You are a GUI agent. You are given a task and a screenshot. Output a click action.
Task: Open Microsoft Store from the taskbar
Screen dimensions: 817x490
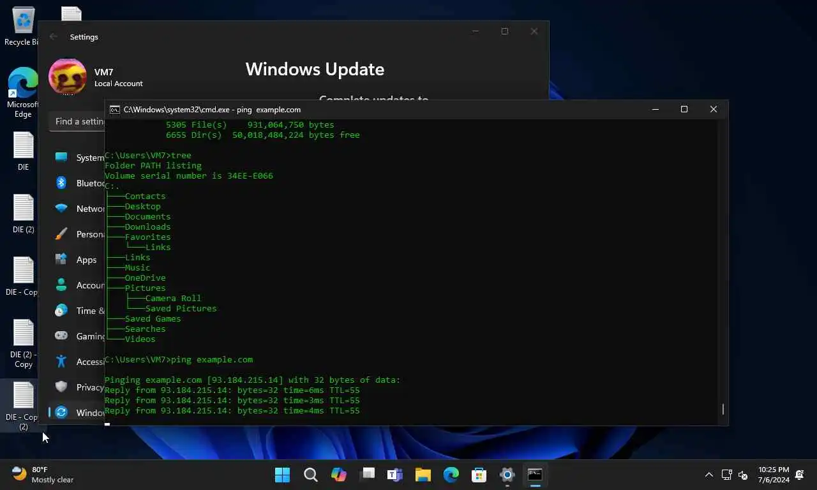coord(479,475)
